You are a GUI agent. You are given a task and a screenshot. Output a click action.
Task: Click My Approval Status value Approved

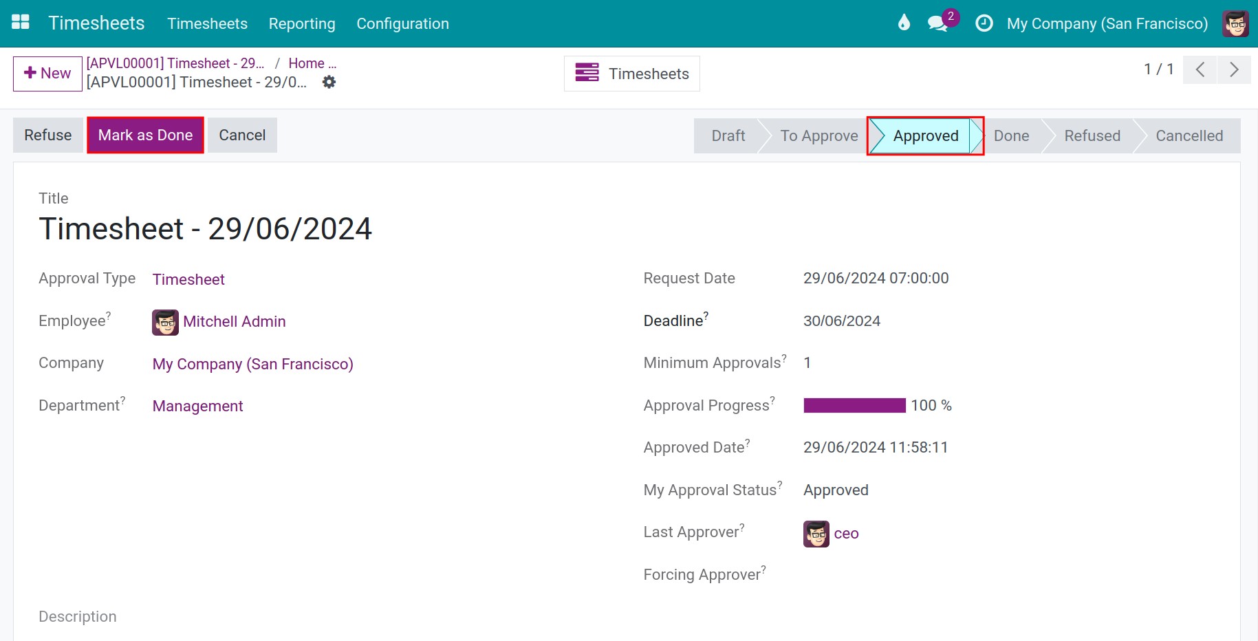point(836,490)
